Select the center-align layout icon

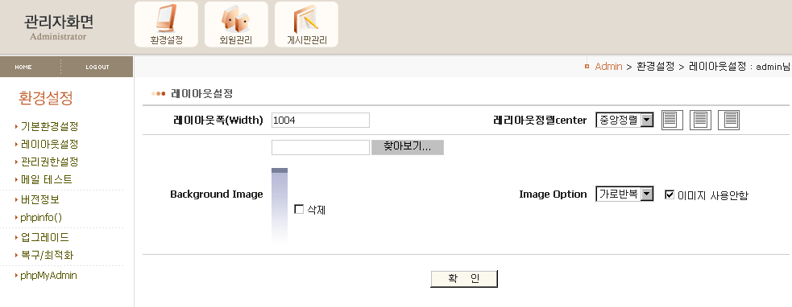tap(700, 120)
